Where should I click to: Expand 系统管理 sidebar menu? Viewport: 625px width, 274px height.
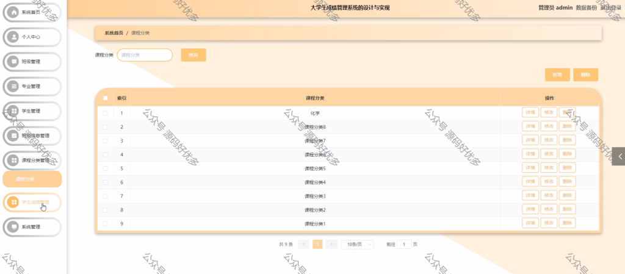(x=32, y=227)
